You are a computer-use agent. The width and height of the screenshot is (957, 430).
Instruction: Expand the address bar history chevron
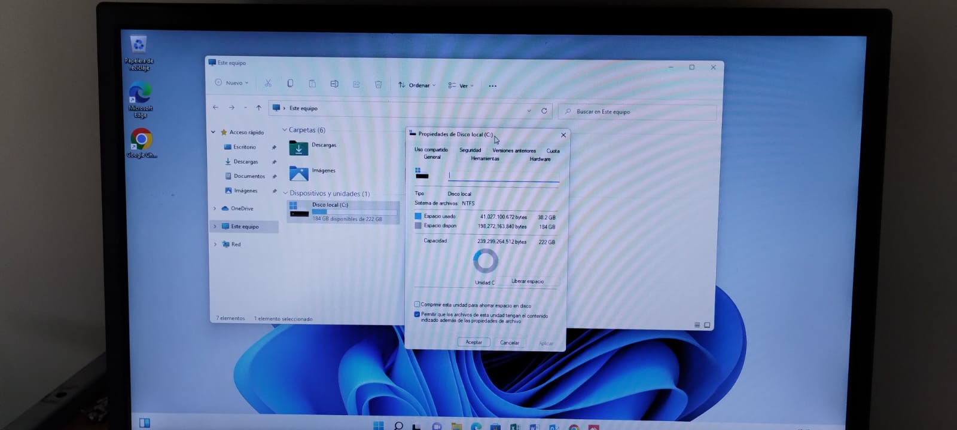pos(529,111)
